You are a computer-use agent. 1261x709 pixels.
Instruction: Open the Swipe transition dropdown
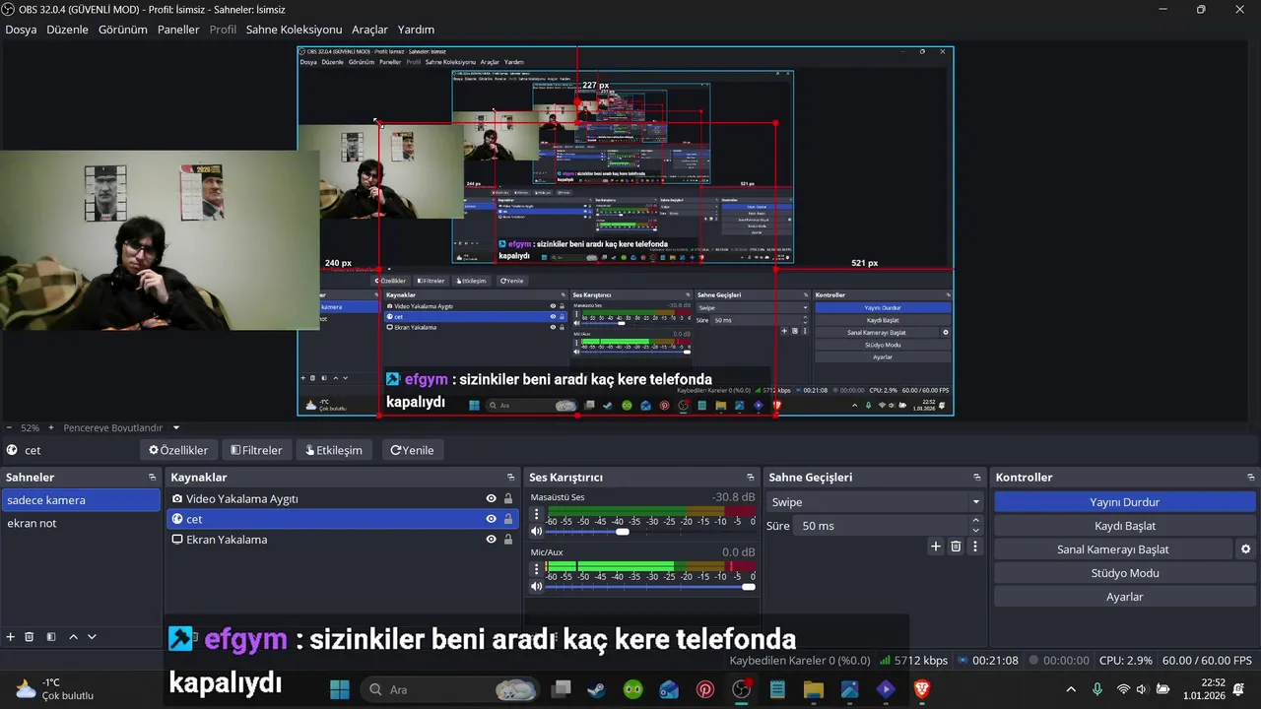[876, 502]
